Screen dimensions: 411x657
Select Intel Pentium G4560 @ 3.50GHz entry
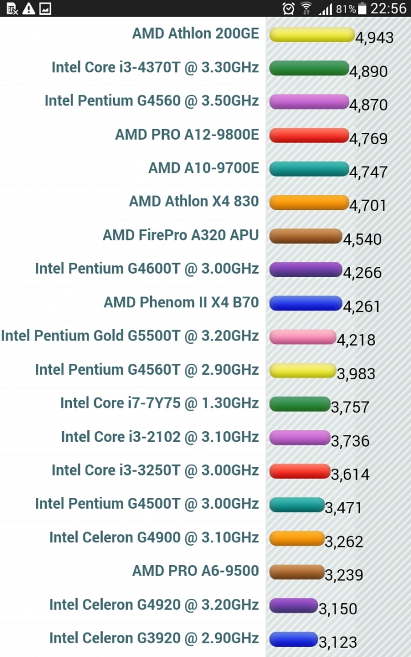[151, 101]
